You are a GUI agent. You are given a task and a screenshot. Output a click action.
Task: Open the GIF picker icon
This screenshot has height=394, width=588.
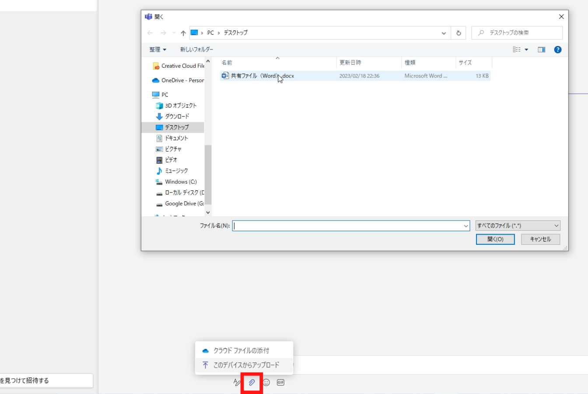click(x=280, y=383)
